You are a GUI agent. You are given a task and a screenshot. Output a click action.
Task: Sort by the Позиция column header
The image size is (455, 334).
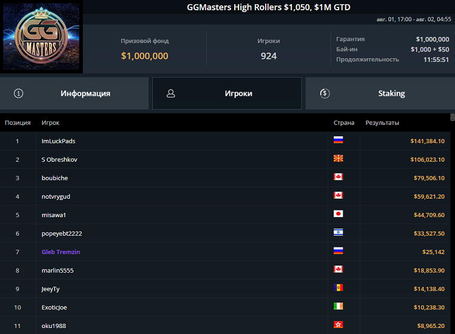pos(18,123)
